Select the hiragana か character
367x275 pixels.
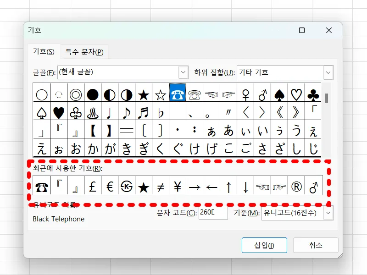(93, 148)
